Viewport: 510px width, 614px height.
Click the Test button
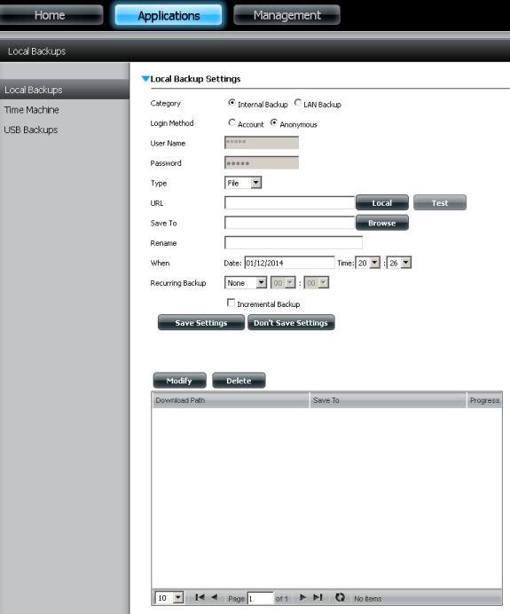click(440, 203)
